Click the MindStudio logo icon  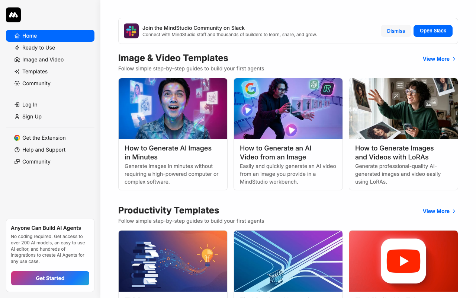click(x=13, y=15)
